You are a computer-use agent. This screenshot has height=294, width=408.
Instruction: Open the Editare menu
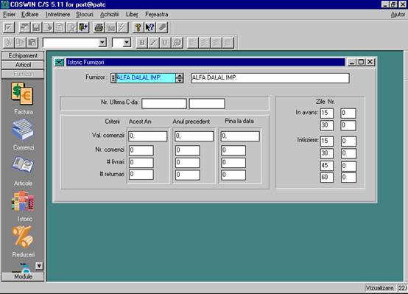30,15
